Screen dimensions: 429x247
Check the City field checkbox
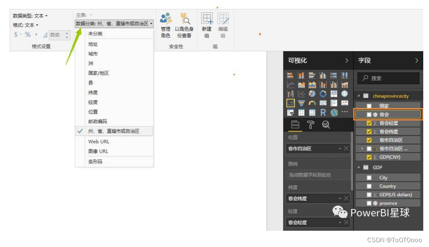pos(369,178)
